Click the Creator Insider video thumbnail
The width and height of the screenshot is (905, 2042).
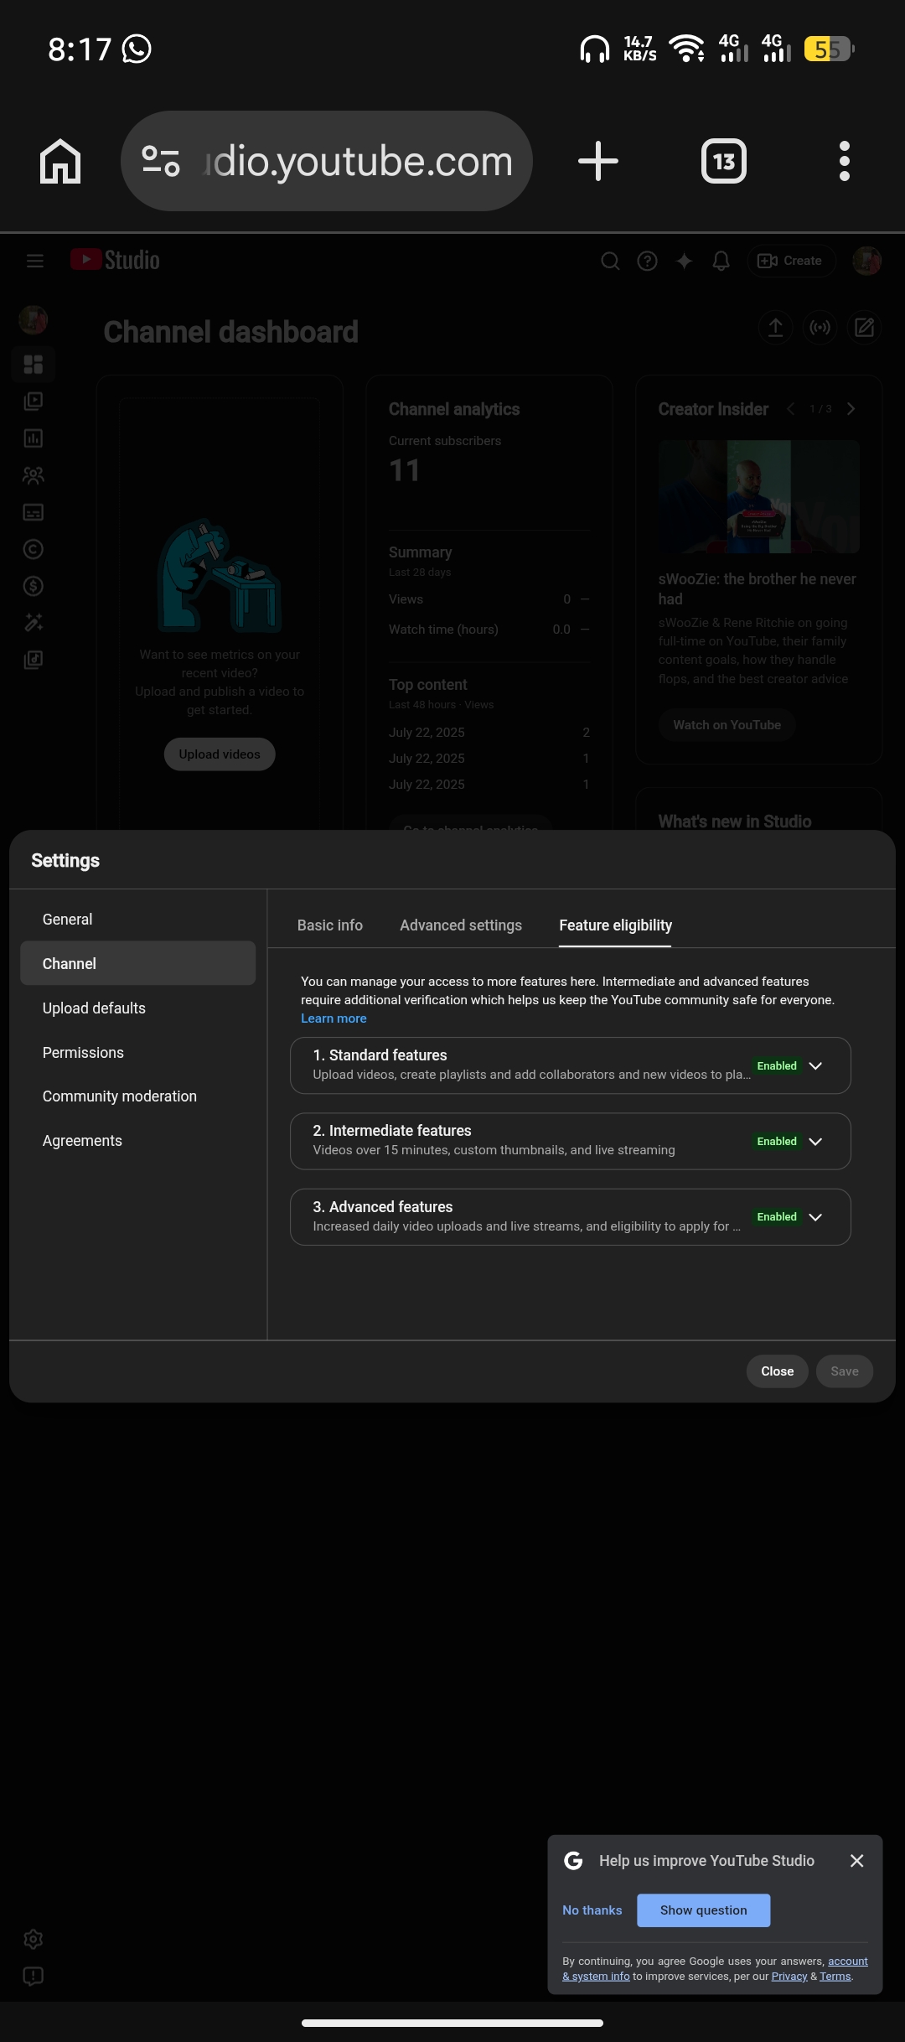tap(759, 497)
